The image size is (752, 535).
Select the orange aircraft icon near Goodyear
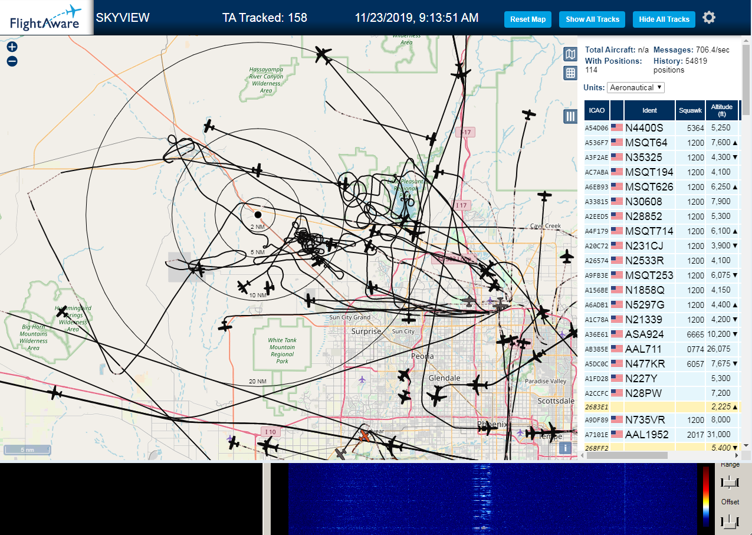[365, 436]
